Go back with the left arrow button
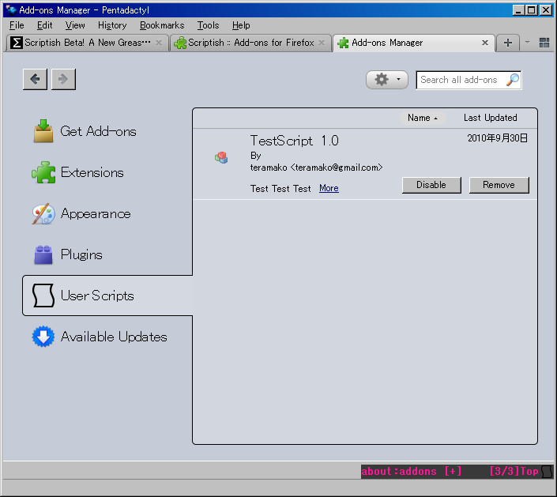Image resolution: width=557 pixels, height=497 pixels. click(x=35, y=79)
